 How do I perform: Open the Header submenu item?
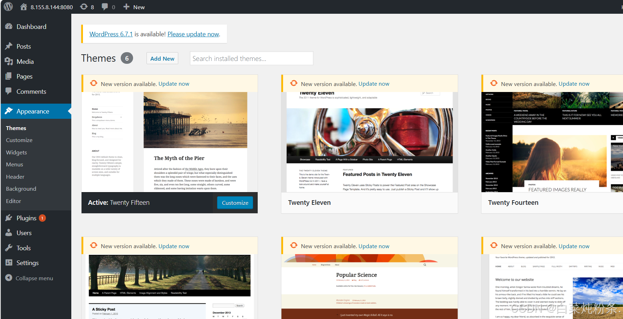(x=15, y=177)
